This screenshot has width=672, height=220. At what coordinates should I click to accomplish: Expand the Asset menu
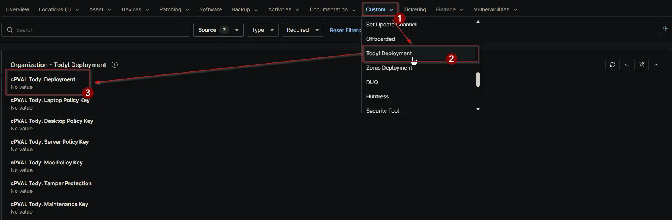(x=100, y=9)
